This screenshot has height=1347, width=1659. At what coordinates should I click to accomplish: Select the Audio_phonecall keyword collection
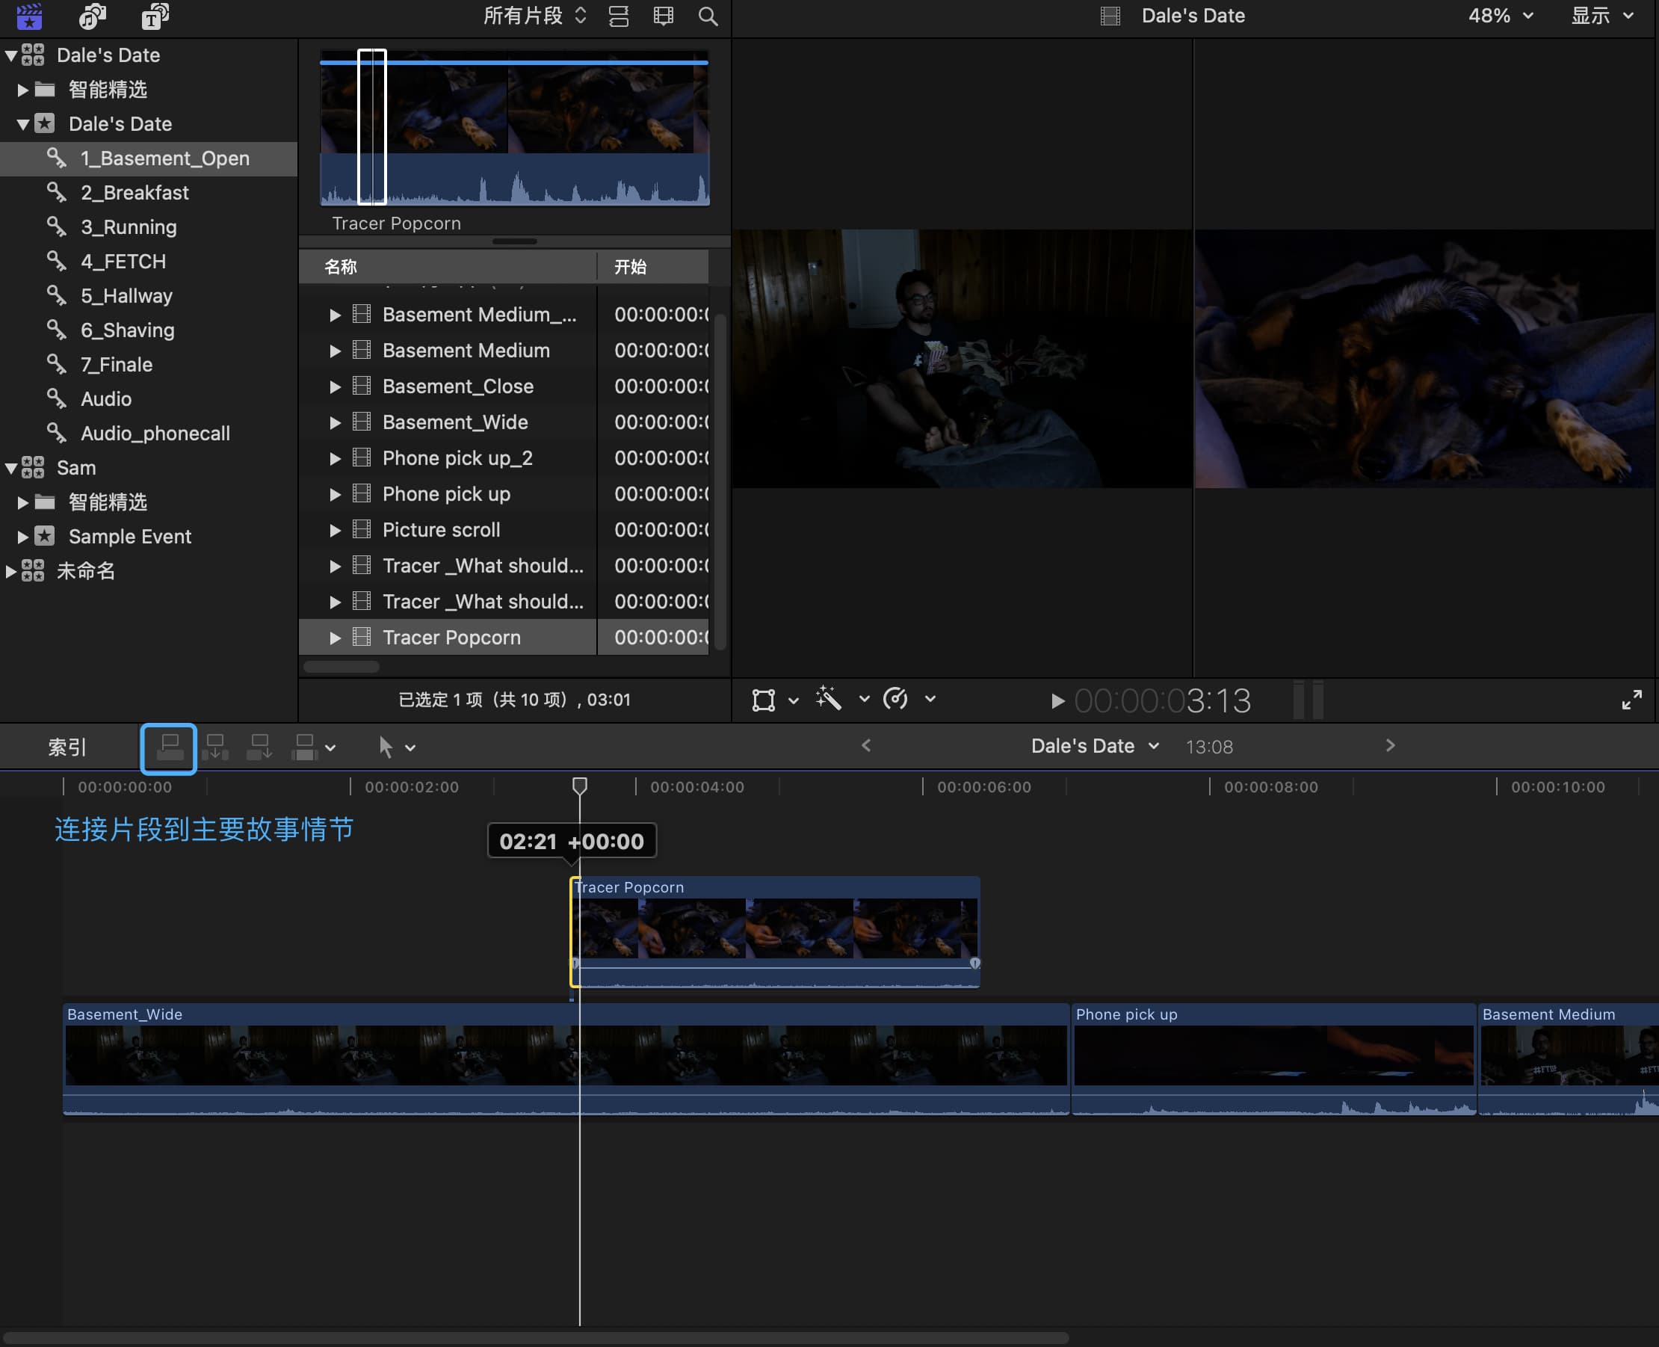pos(149,433)
